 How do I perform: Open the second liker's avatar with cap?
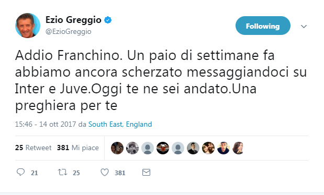pyautogui.click(x=132, y=148)
